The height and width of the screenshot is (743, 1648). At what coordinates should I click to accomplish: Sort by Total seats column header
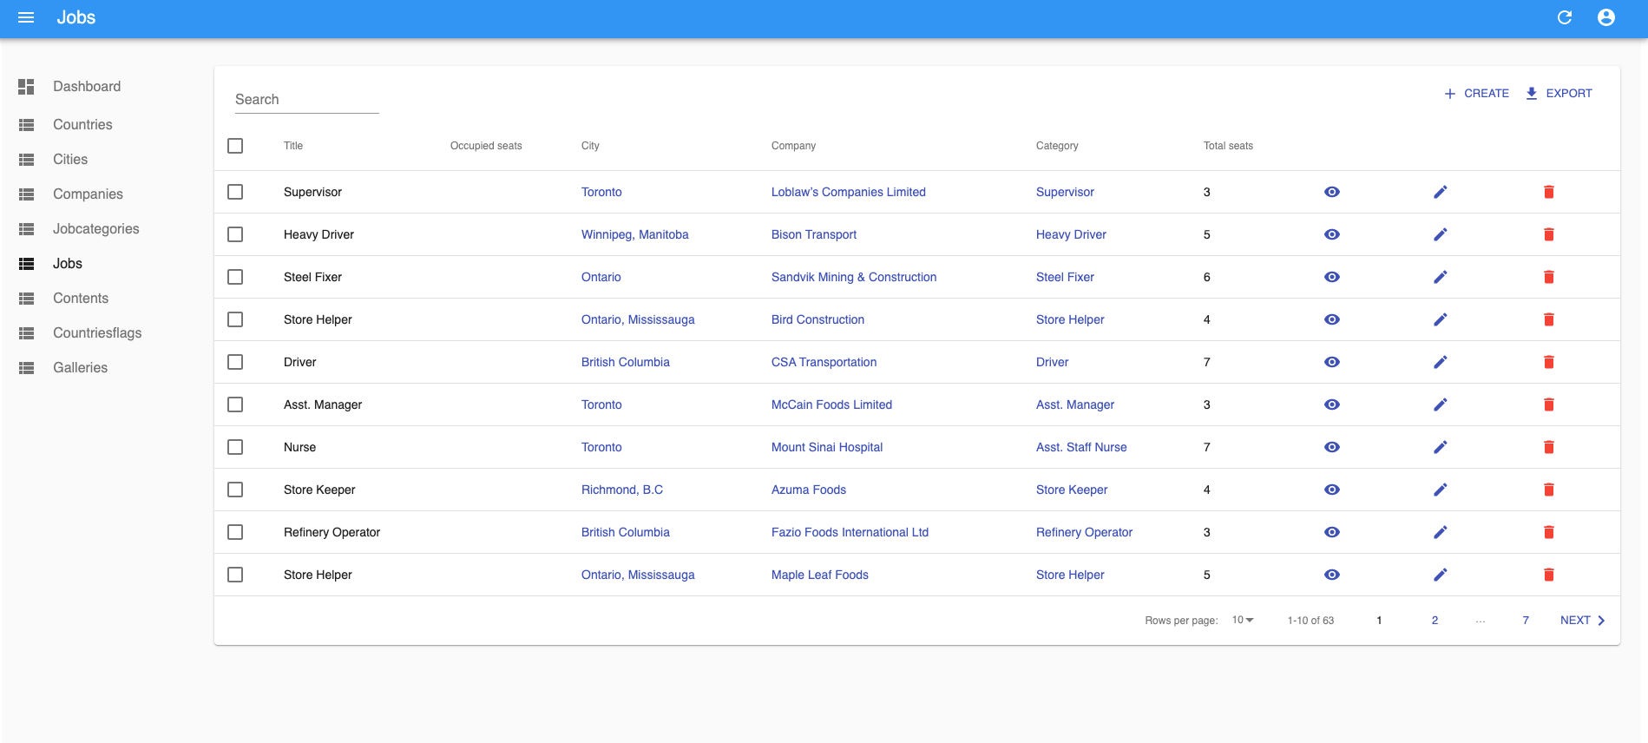click(x=1228, y=146)
